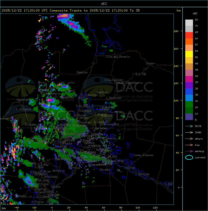Viewport: 208px width, 211px height.
Task: Click the 65 dBZ red color swatch
Action: (x=189, y=35)
